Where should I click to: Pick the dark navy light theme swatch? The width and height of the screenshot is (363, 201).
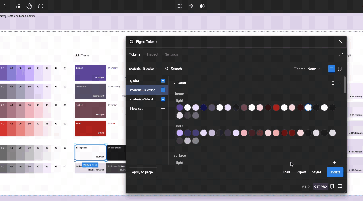pyautogui.click(x=204, y=108)
